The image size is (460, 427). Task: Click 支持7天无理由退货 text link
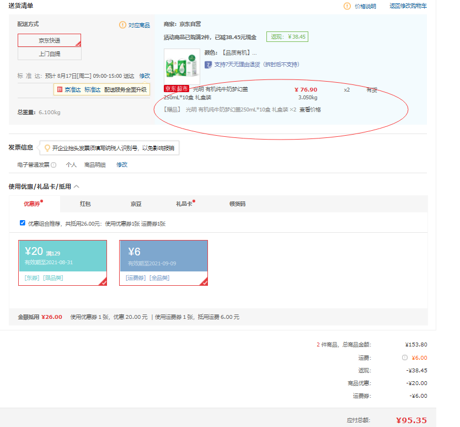[256, 65]
